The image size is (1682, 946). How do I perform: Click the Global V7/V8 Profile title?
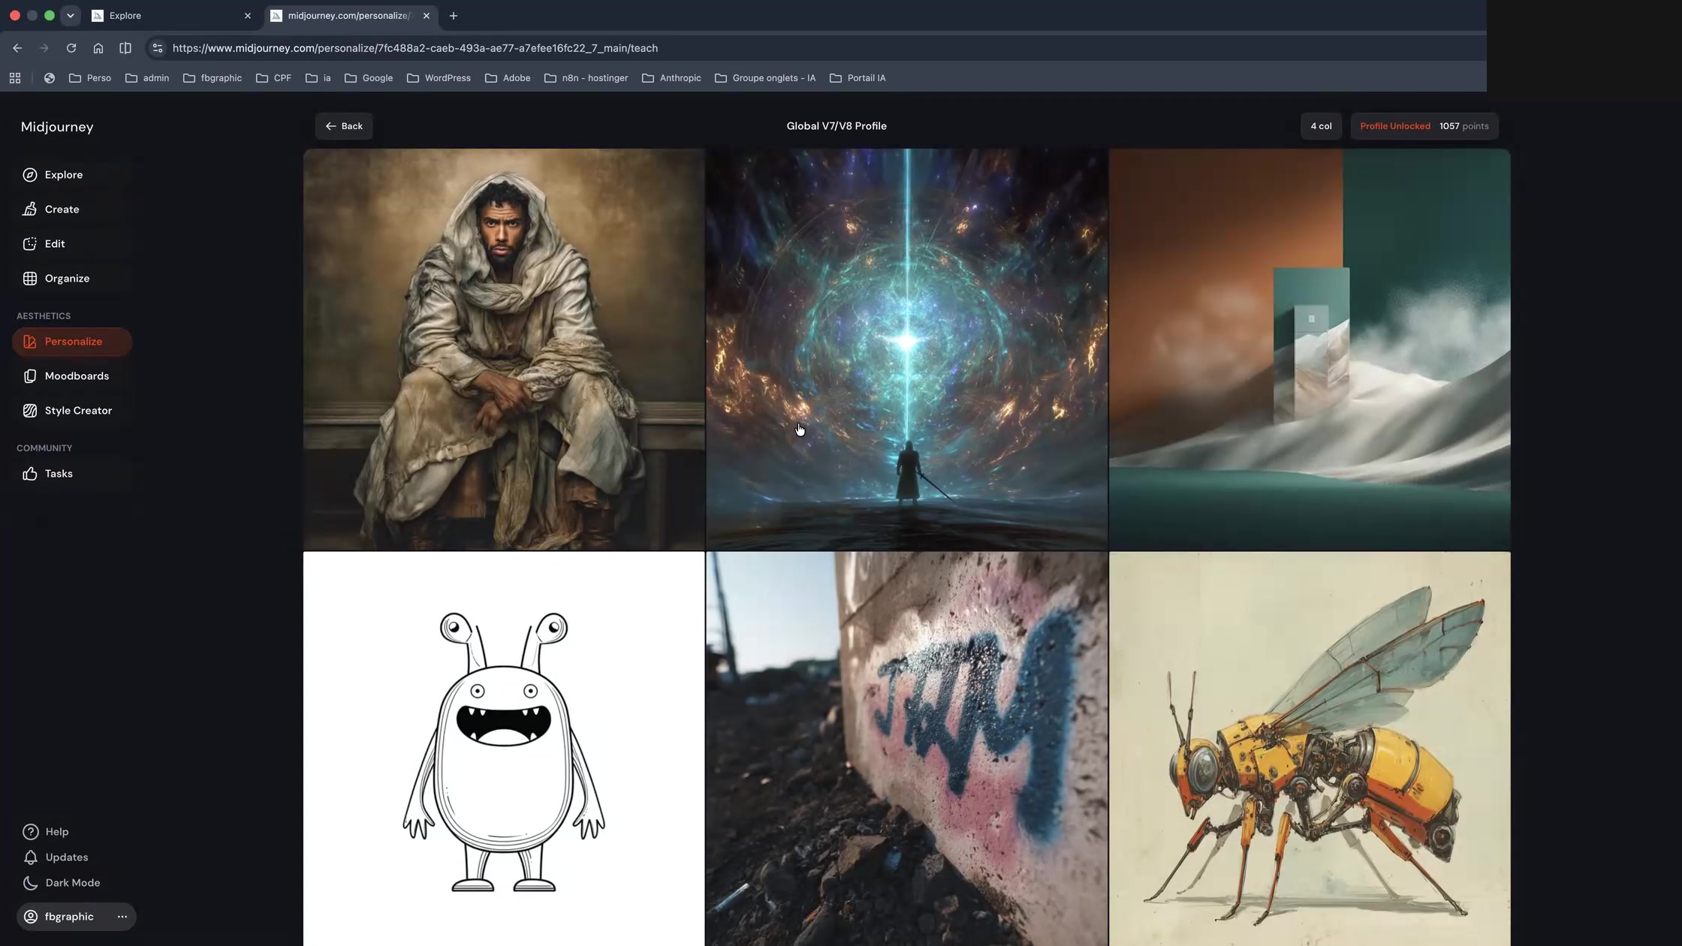[x=836, y=126]
